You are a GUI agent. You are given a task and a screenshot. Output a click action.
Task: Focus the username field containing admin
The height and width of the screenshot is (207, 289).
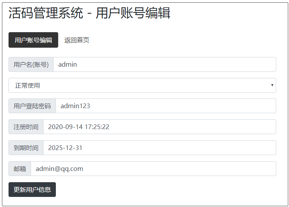coord(164,64)
